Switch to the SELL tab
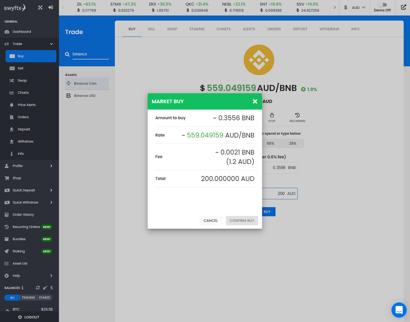410x322 pixels. [x=151, y=29]
